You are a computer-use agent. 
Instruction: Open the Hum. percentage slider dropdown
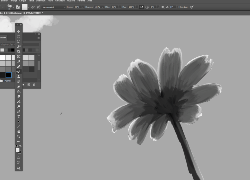tap(82, 7)
